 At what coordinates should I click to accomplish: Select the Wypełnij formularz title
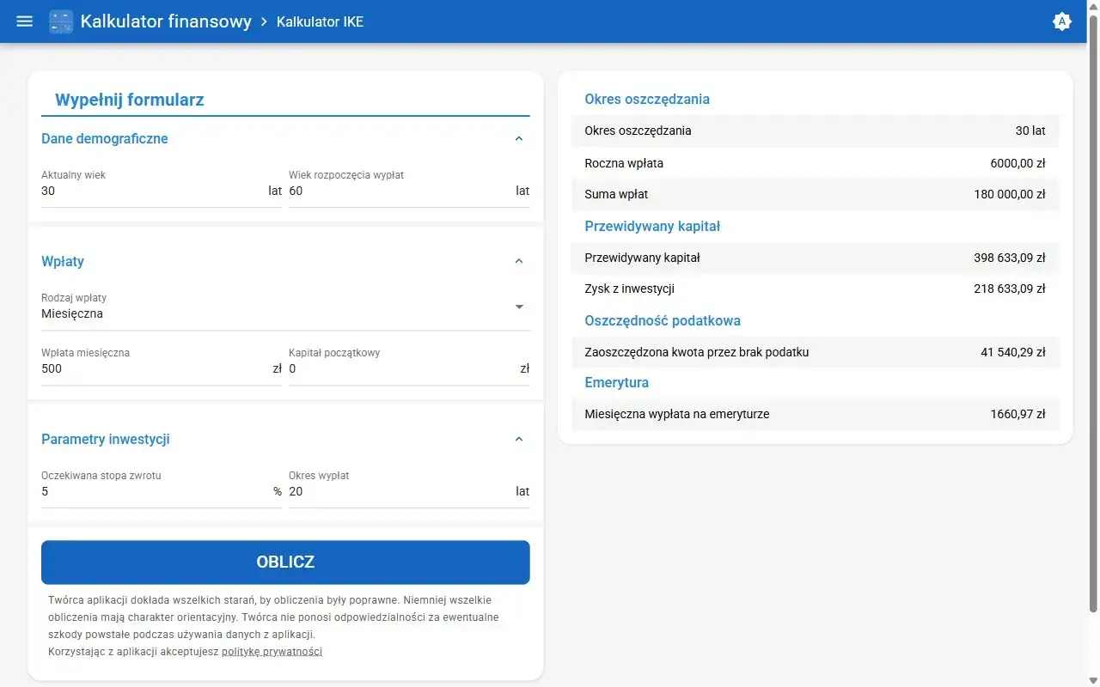(x=130, y=100)
